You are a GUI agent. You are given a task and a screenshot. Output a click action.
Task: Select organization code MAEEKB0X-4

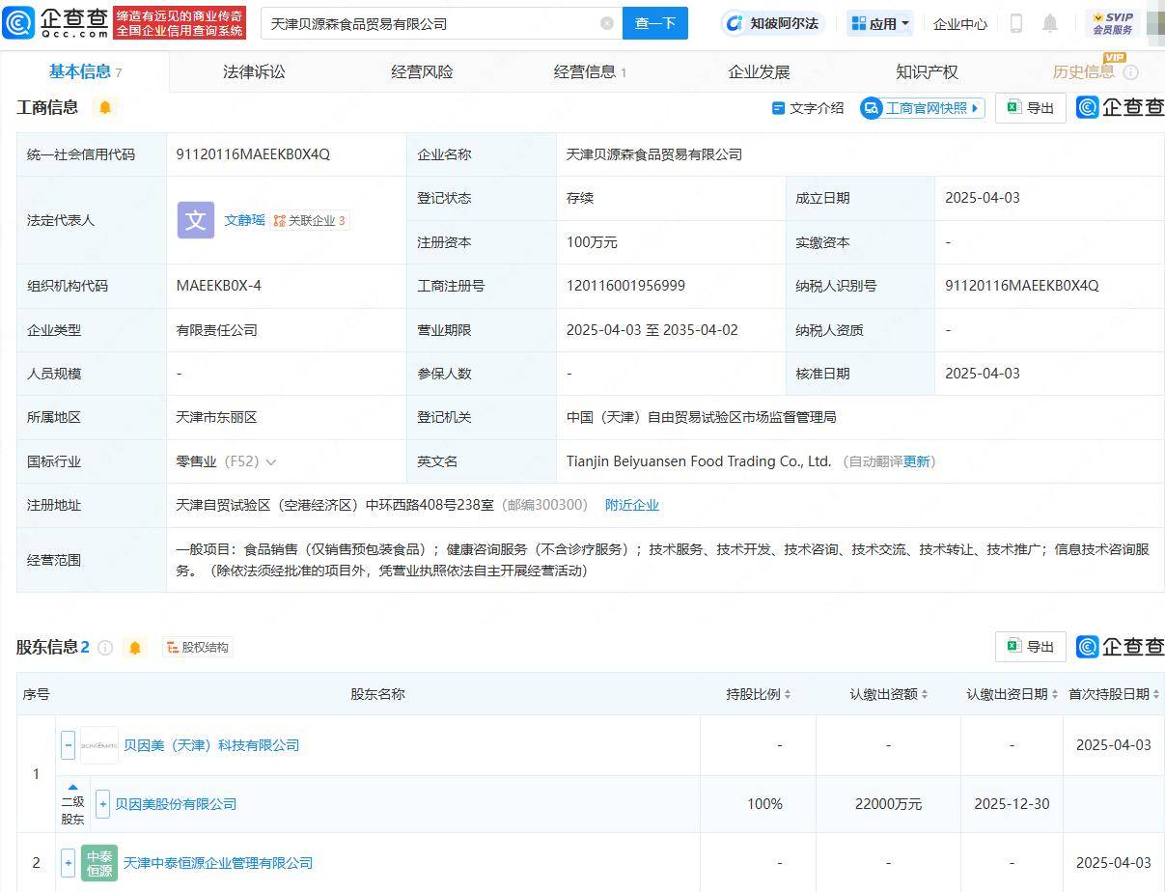[x=218, y=286]
